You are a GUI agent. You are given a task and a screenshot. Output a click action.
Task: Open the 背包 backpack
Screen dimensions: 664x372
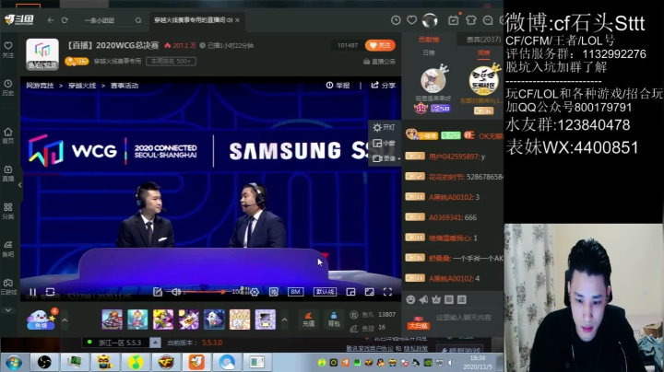[334, 320]
